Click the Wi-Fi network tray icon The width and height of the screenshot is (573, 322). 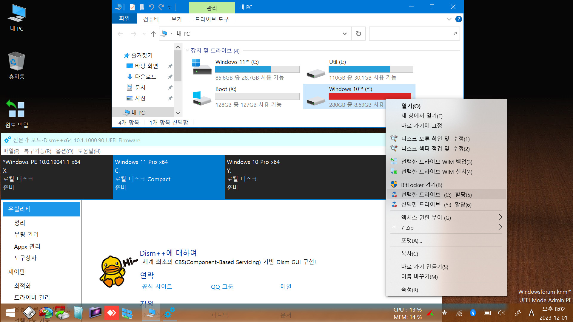click(x=459, y=313)
